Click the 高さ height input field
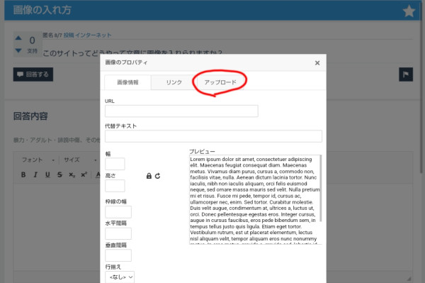This screenshot has width=425, height=283. [x=115, y=186]
